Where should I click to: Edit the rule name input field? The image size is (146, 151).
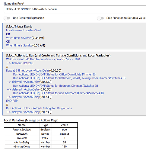click(75, 9)
